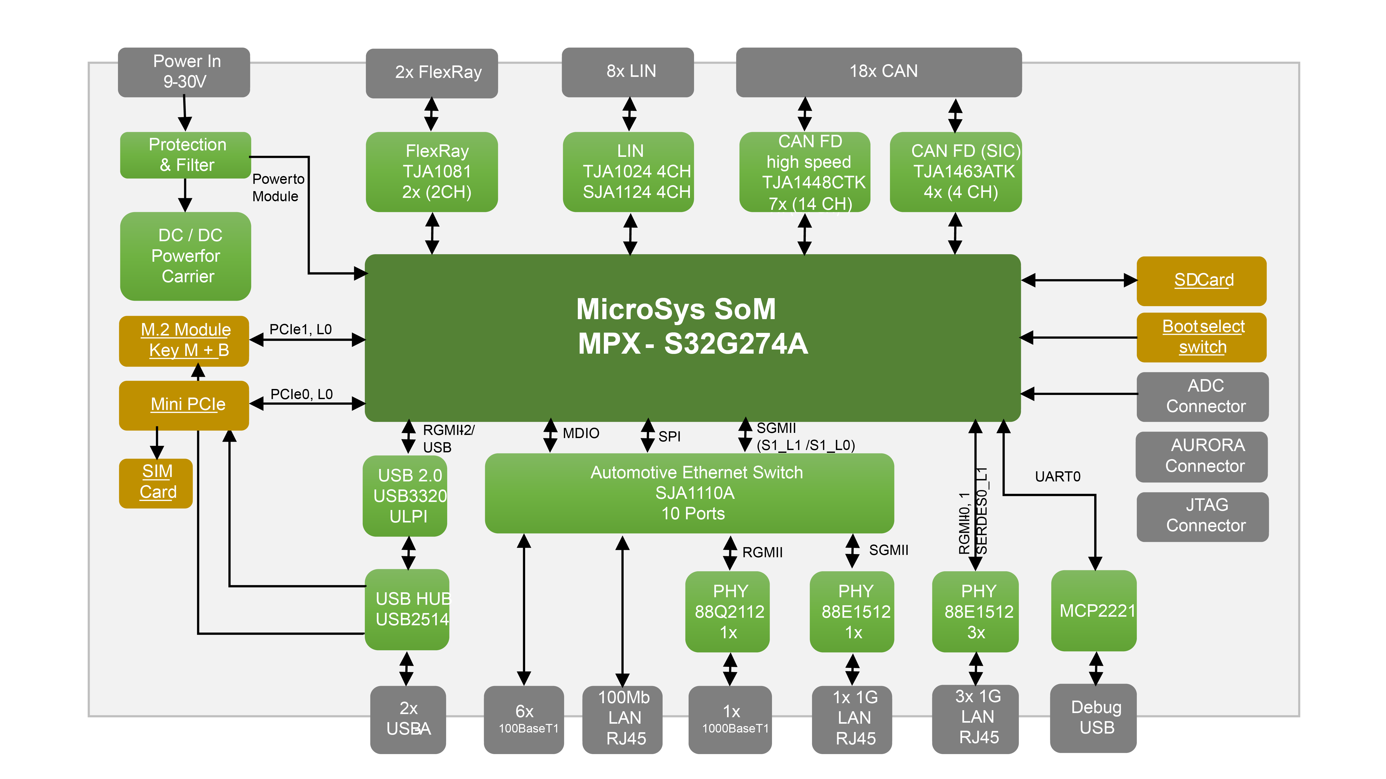Click the RGMII2/USB label
1386x779 pixels.
(x=448, y=438)
